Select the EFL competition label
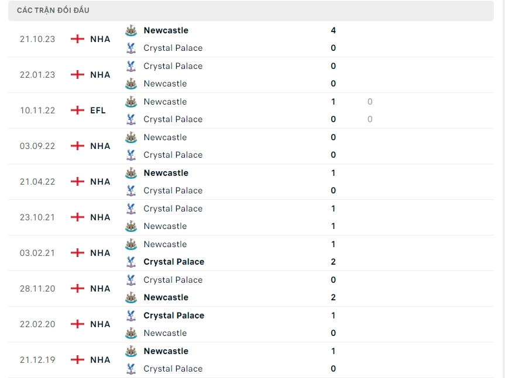The width and height of the screenshot is (505, 378). tap(98, 110)
